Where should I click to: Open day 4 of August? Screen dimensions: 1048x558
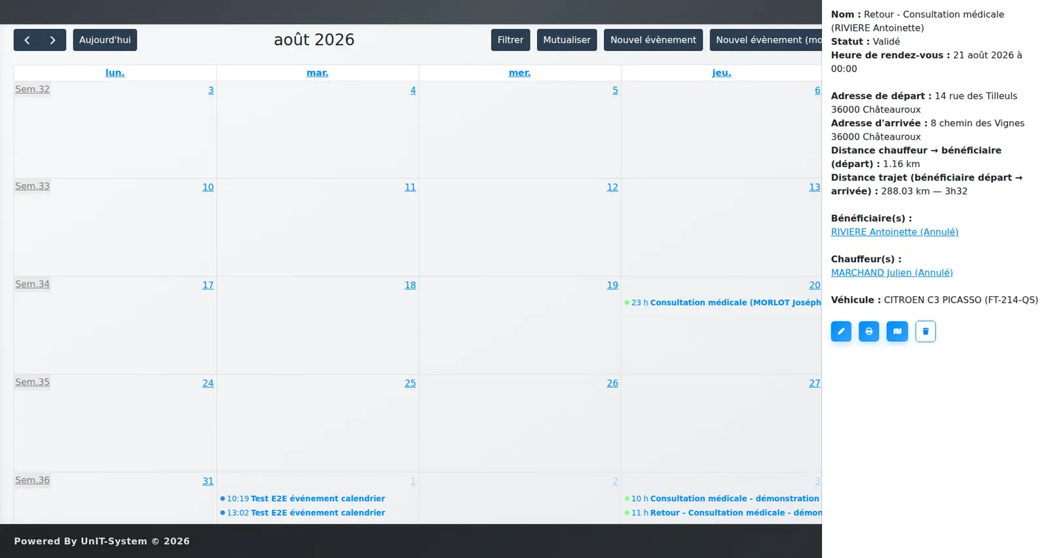tap(413, 90)
